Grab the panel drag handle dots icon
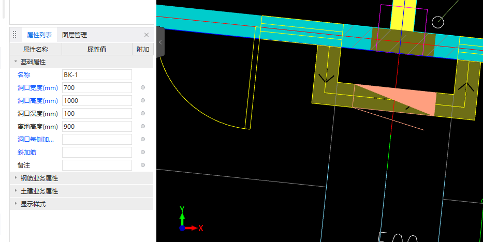This screenshot has width=483, height=242. (14, 35)
